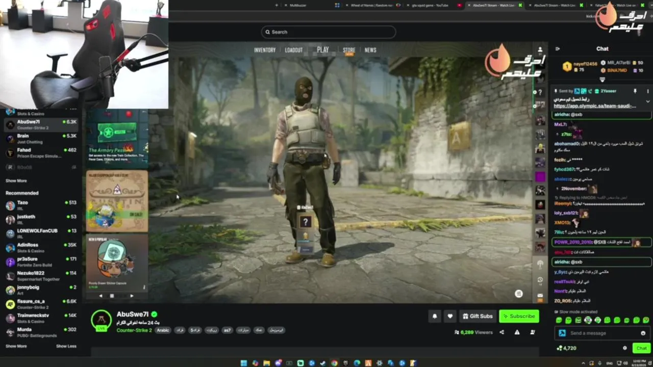653x367 pixels.
Task: Click the green Subscribe button
Action: coord(519,316)
